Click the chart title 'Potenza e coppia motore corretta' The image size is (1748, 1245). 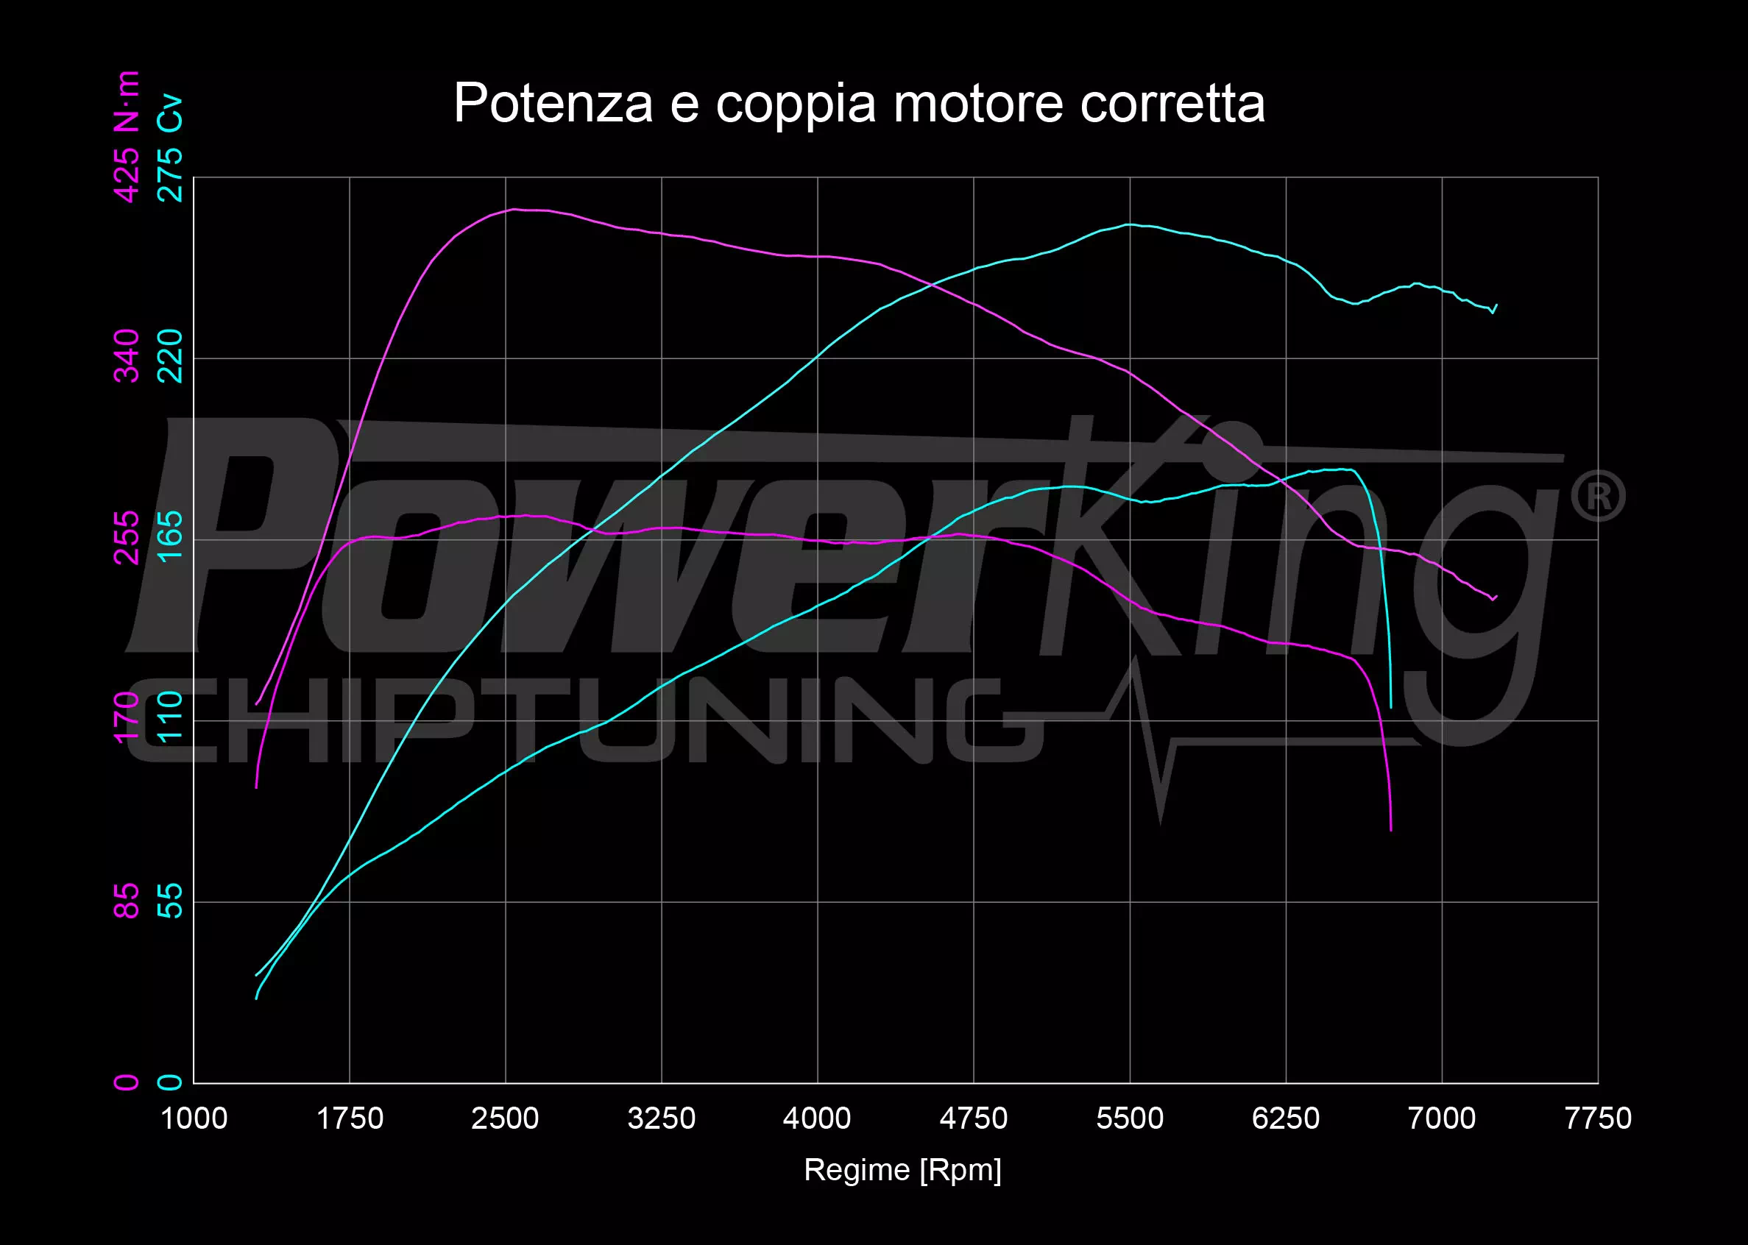coord(859,103)
